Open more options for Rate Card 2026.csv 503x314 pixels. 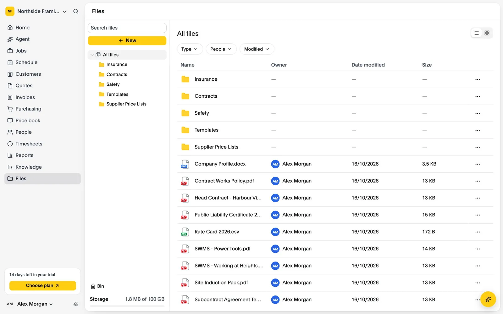[x=478, y=232]
